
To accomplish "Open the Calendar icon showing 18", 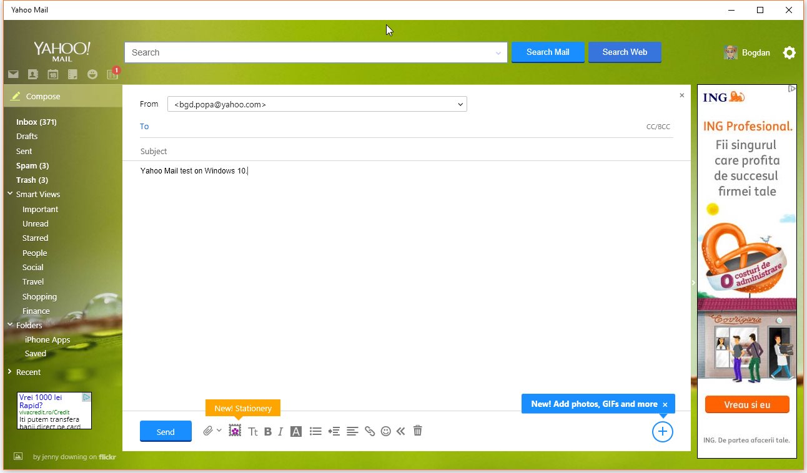I will tap(53, 74).
